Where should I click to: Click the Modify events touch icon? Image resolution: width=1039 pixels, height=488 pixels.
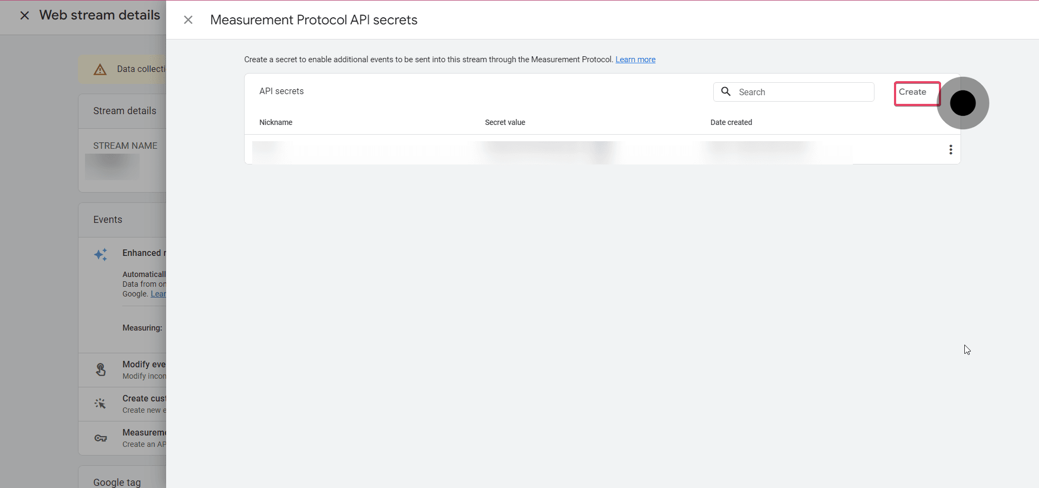[x=101, y=370]
